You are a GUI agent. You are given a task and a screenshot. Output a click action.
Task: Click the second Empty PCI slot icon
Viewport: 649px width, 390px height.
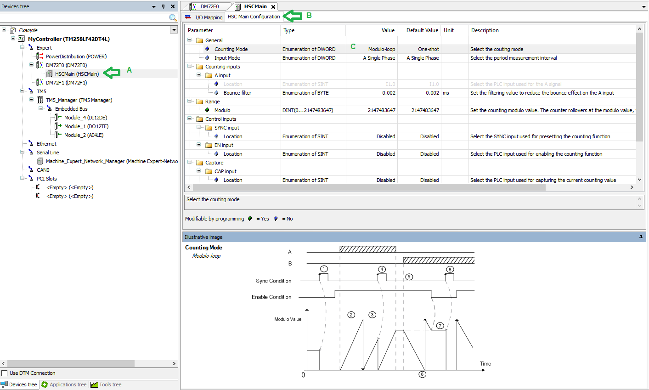coord(38,196)
